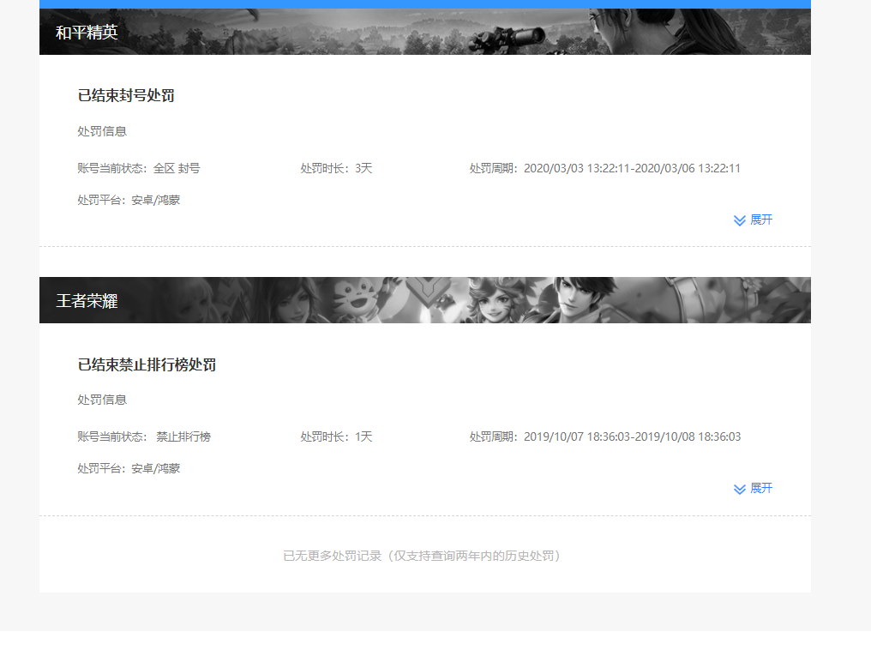871x650 pixels.
Task: Click the 和平精英 game banner
Action: [425, 32]
